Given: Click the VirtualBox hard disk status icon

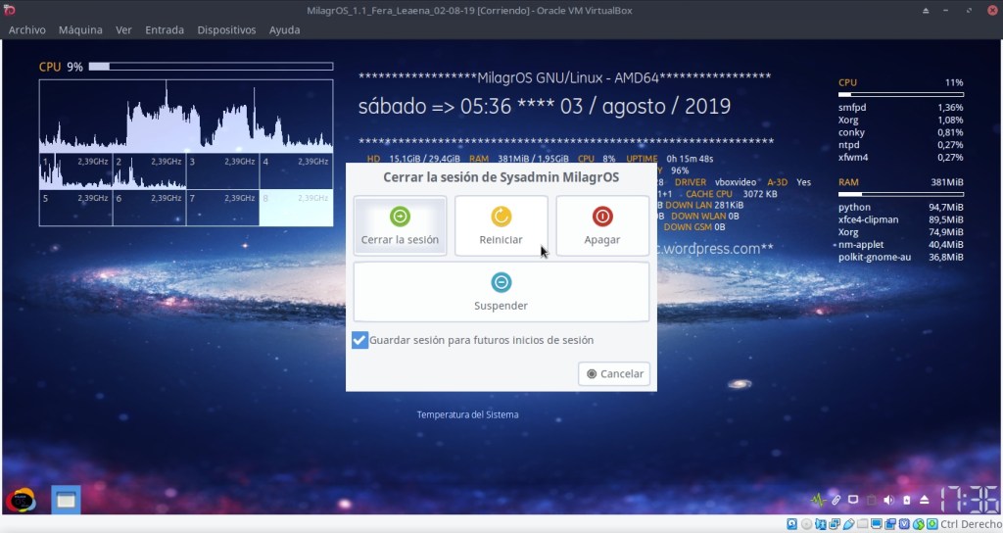Looking at the screenshot, I should point(791,524).
